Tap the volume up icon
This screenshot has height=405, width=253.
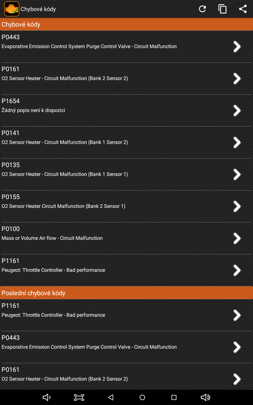(x=205, y=397)
